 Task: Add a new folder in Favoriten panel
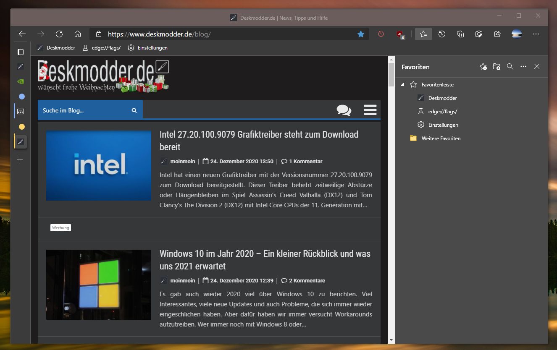tap(497, 66)
